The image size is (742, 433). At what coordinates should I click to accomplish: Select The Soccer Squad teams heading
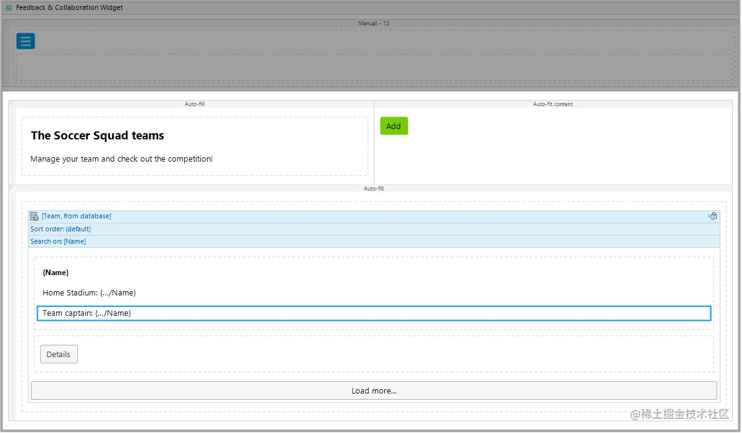point(98,136)
